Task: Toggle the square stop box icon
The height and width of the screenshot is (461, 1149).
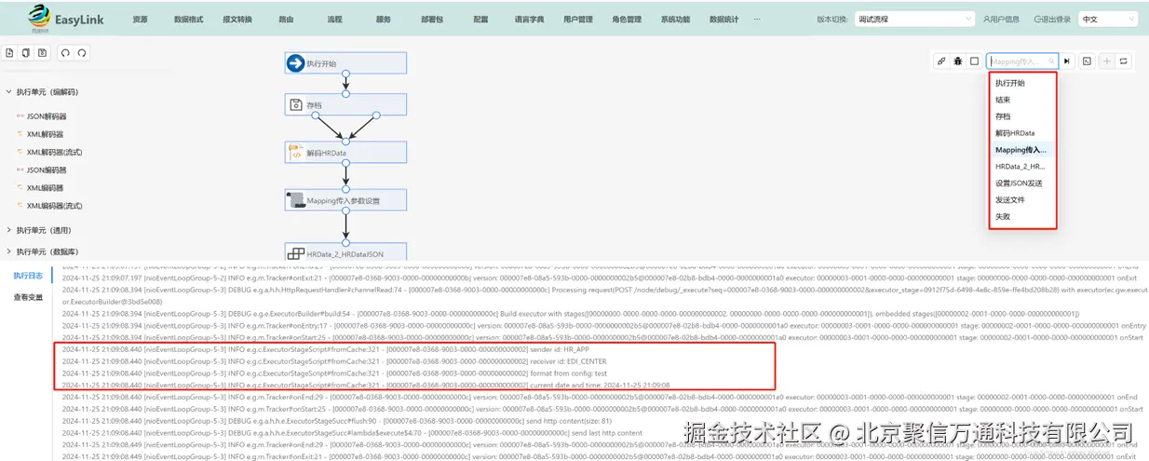Action: point(974,61)
